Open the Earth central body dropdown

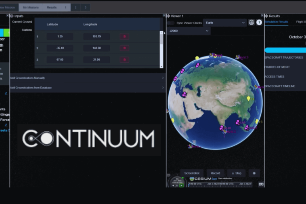pyautogui.click(x=224, y=23)
